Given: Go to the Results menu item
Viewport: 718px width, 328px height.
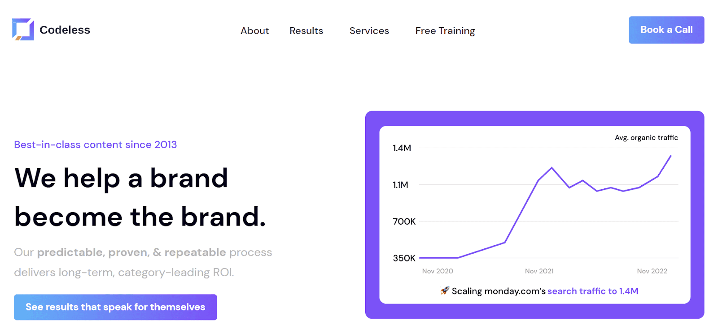Looking at the screenshot, I should point(306,31).
